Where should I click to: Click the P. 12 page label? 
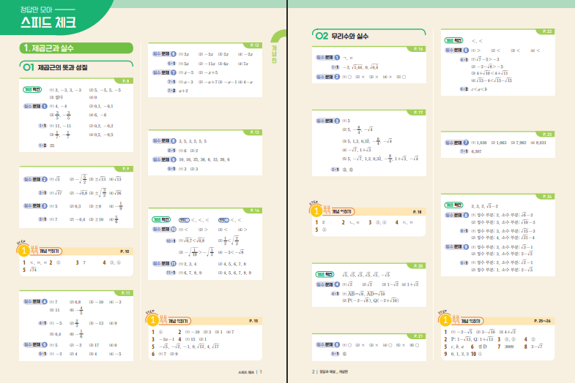pos(256,45)
